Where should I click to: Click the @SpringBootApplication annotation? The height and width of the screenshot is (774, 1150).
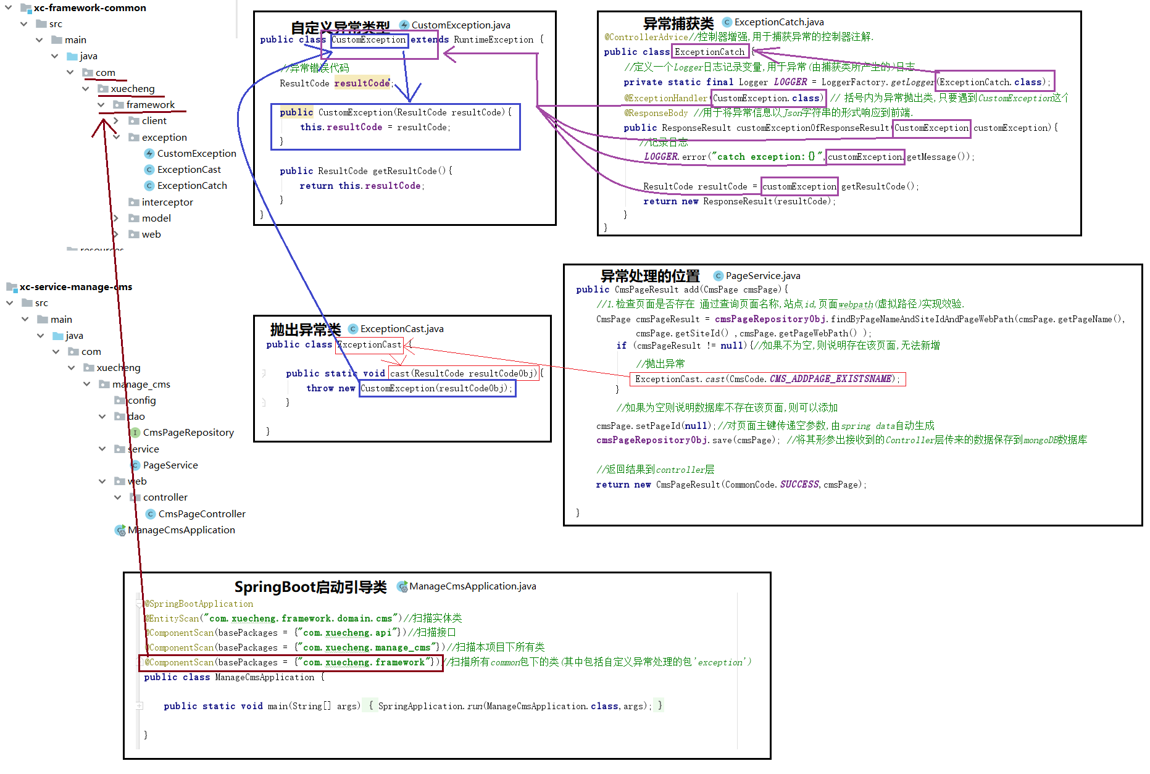tap(199, 604)
